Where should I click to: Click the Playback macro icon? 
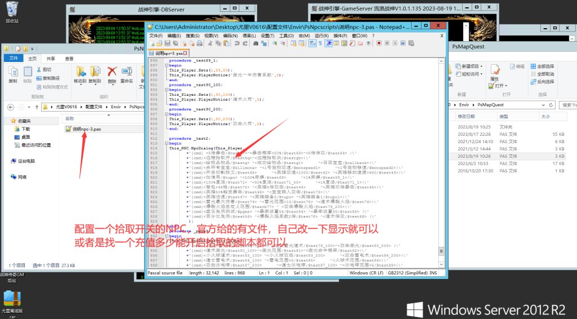tap(395, 43)
